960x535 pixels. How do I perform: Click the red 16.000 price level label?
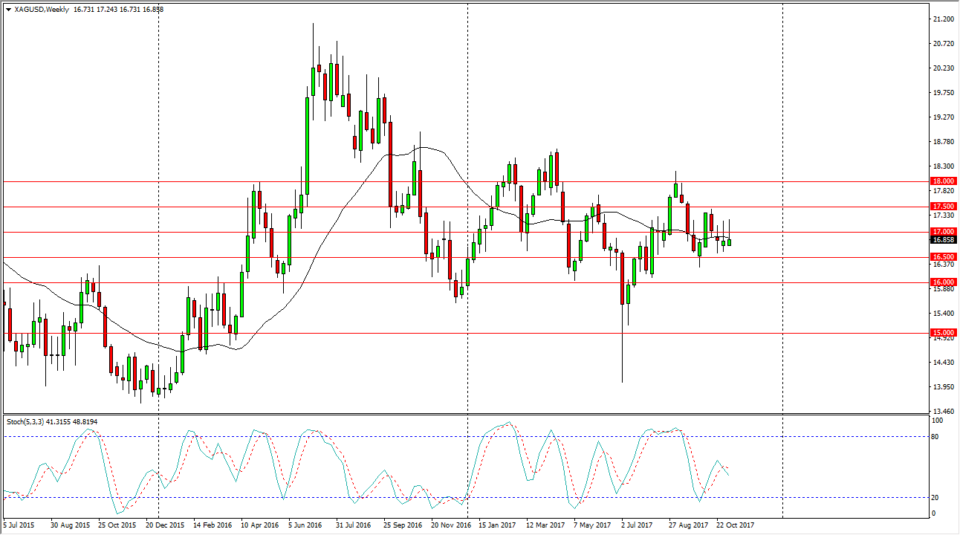pyautogui.click(x=944, y=282)
